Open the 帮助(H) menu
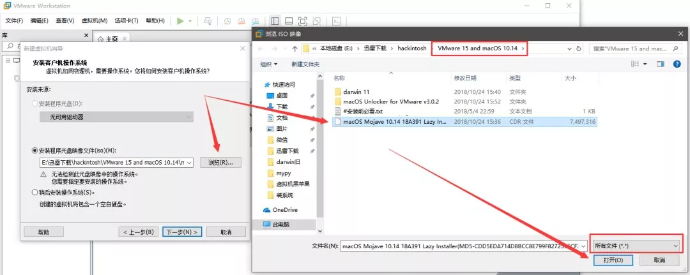The image size is (690, 275). pos(155,20)
